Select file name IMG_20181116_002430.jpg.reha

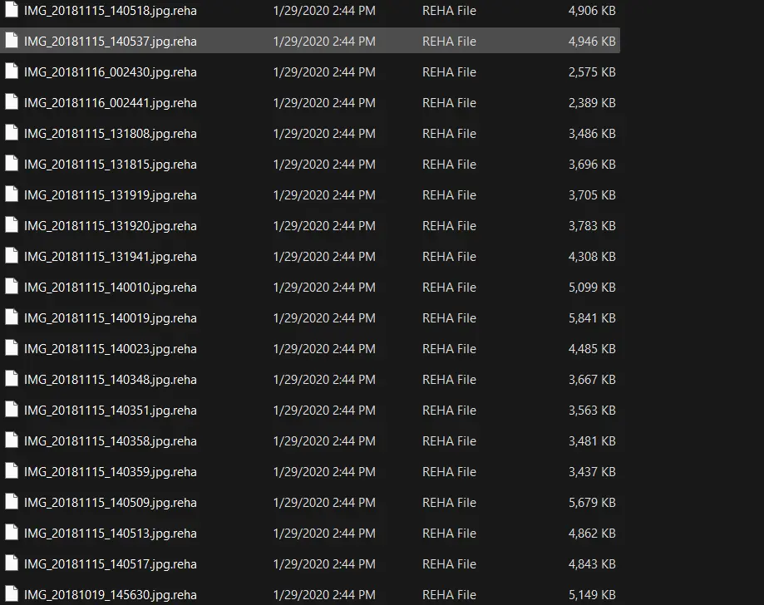point(111,72)
